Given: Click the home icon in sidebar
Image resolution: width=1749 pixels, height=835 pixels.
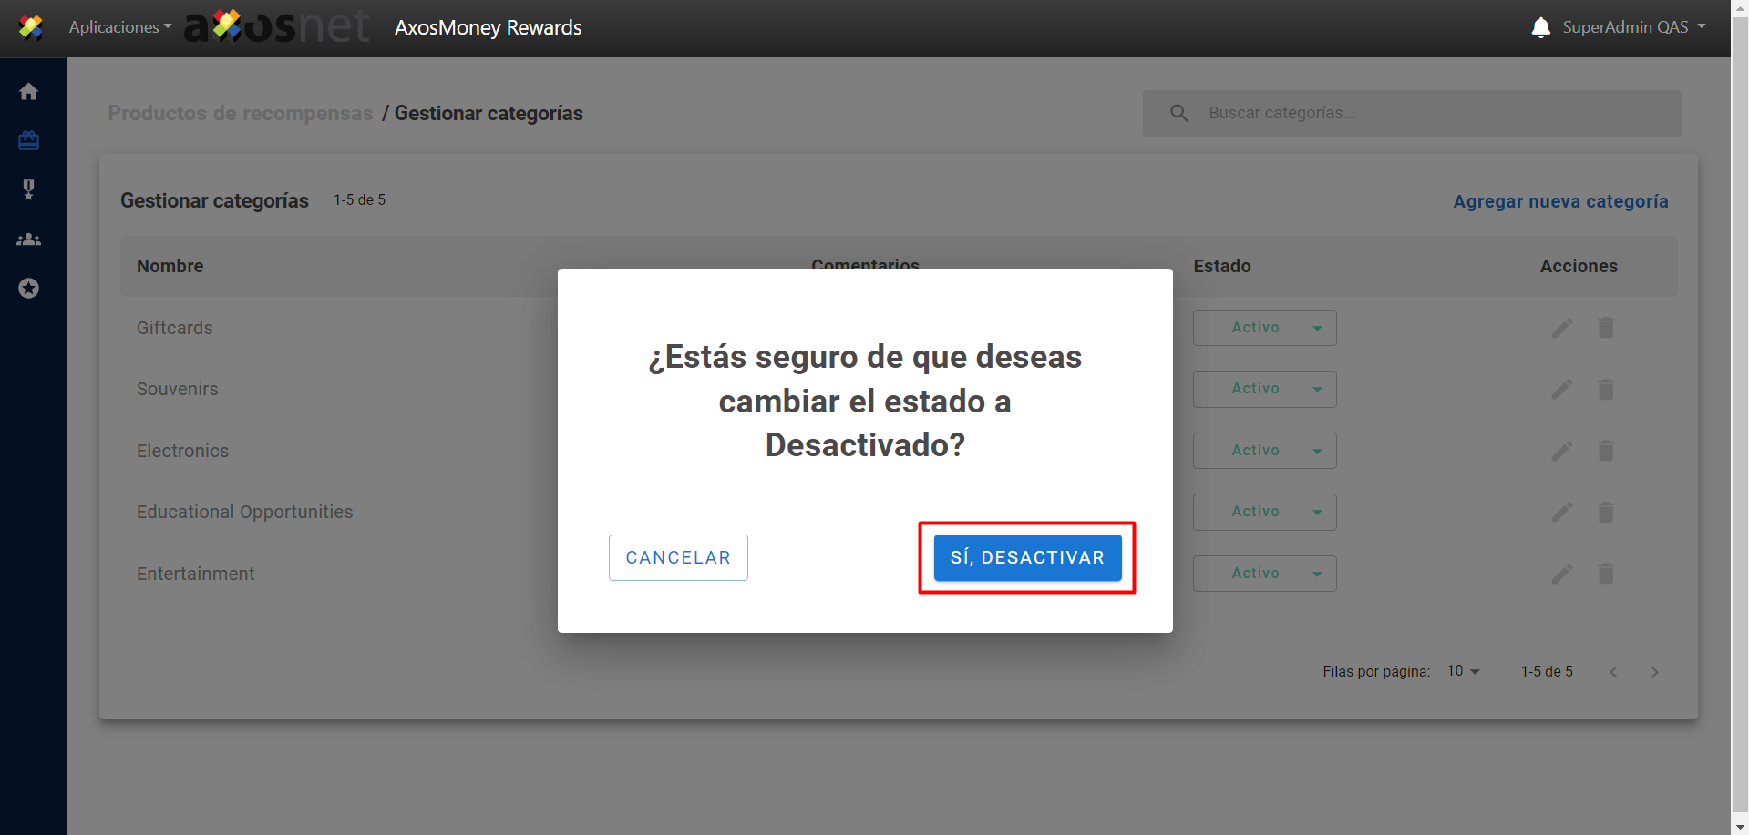Looking at the screenshot, I should click(x=29, y=92).
